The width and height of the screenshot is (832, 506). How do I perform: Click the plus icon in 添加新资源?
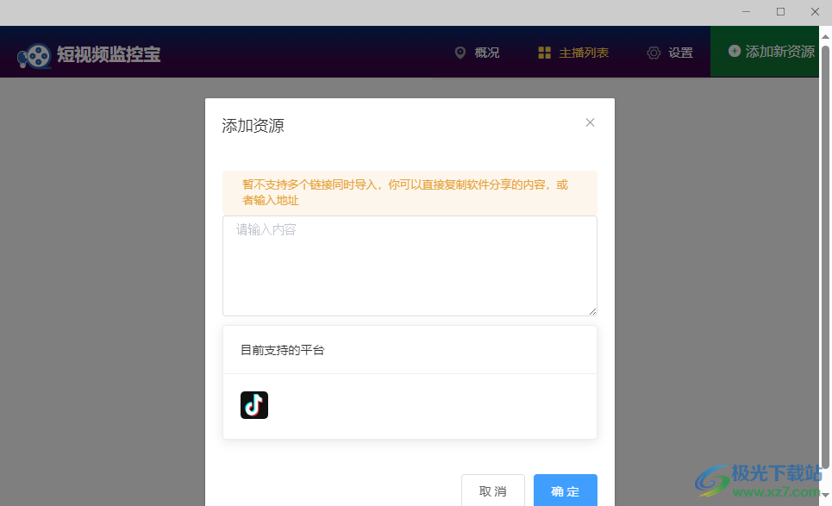click(x=735, y=51)
